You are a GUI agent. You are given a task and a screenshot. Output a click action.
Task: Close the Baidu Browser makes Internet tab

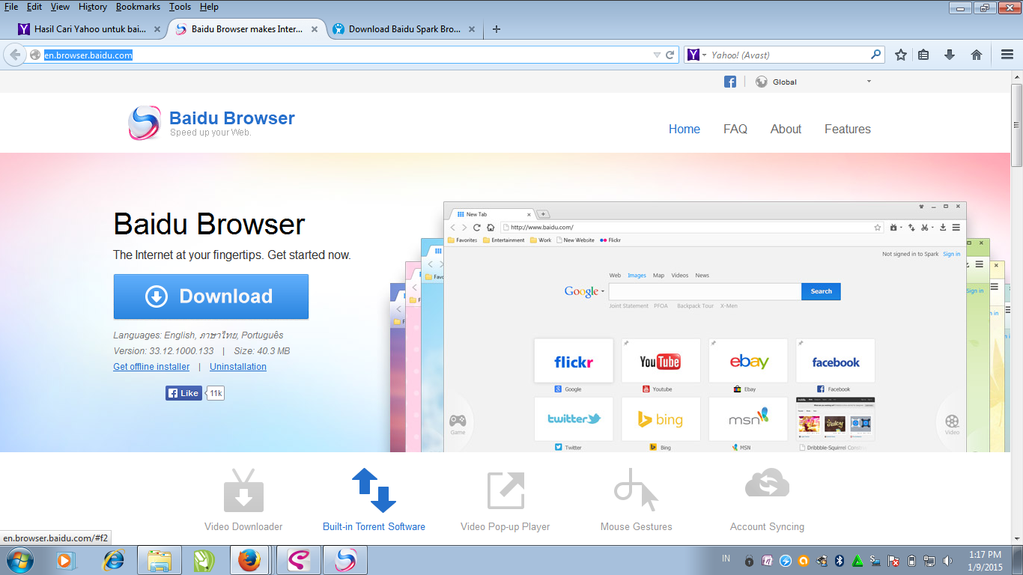315,30
